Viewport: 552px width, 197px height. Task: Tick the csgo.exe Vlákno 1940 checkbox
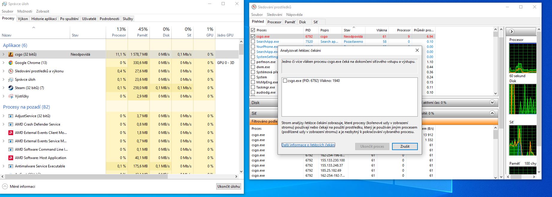(285, 81)
